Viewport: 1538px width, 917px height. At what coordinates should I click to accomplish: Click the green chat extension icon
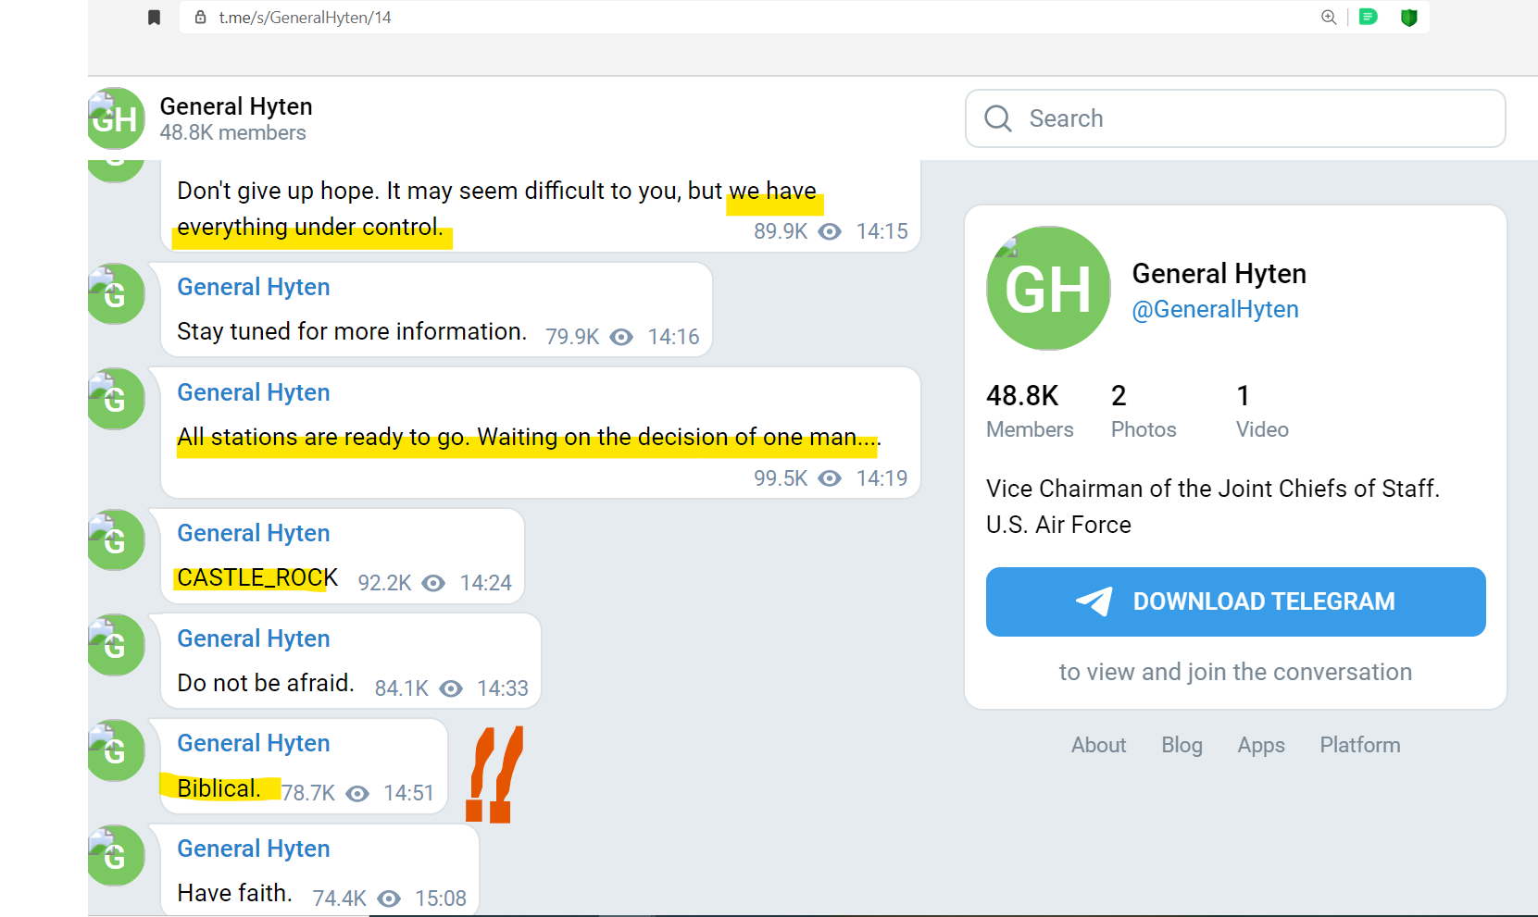[x=1368, y=17]
